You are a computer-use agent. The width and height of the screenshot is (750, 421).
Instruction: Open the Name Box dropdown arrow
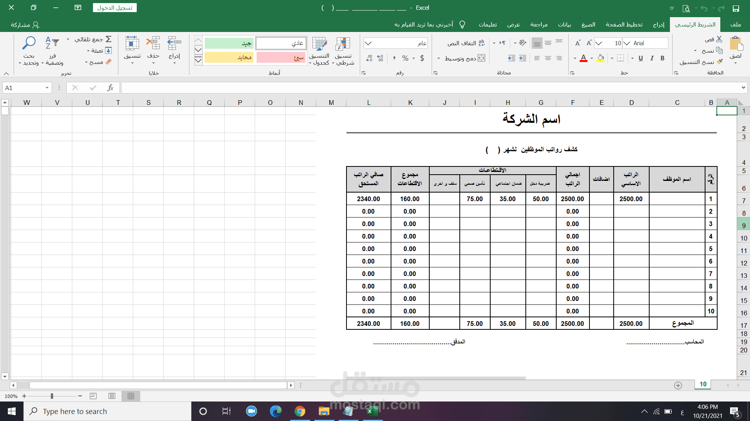(x=47, y=88)
